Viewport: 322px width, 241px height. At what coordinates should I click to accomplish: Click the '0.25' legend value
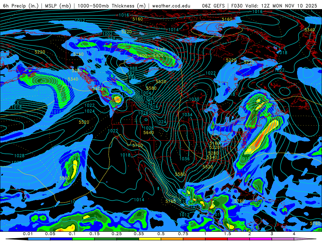[x=117, y=234]
